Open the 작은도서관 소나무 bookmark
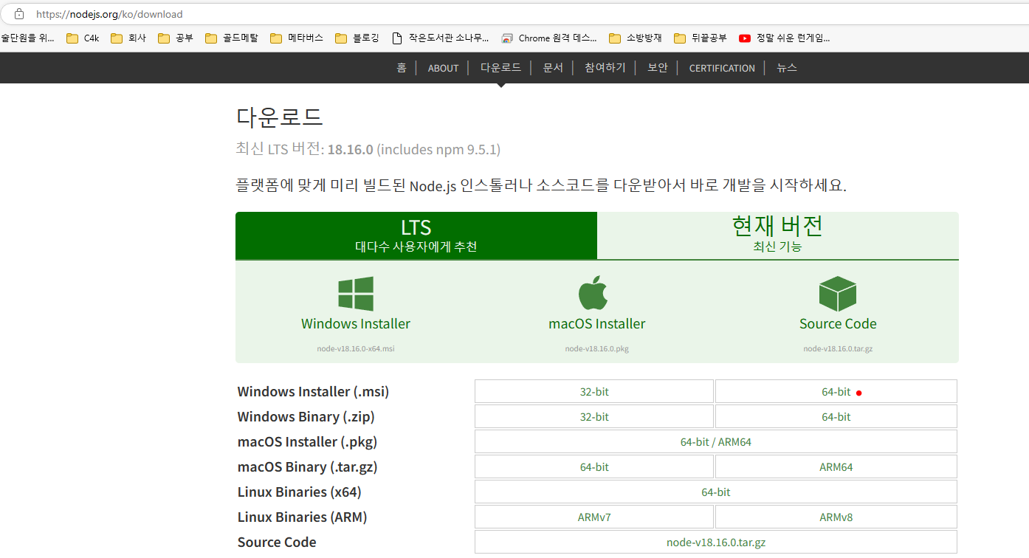1029x558 pixels. (x=440, y=38)
